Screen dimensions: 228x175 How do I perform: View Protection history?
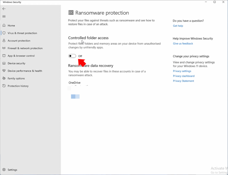(18, 86)
